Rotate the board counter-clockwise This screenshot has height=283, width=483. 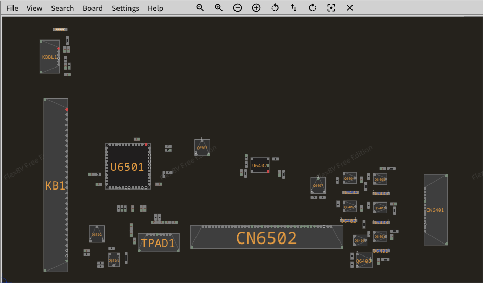tap(275, 8)
